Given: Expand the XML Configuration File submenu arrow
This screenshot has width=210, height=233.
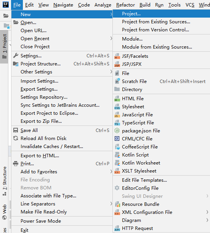Looking at the screenshot, I should point(207,212).
